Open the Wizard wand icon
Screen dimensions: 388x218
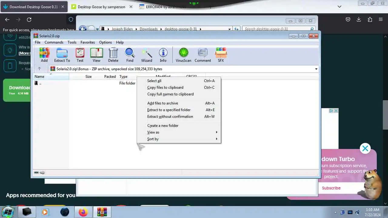(x=147, y=55)
